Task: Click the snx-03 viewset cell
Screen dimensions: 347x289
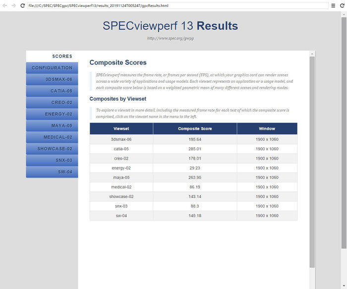Action: point(121,206)
